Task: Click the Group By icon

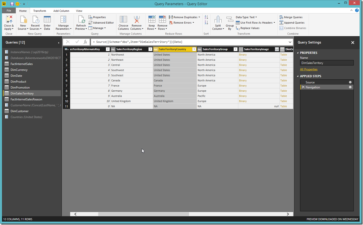Action: (230, 20)
